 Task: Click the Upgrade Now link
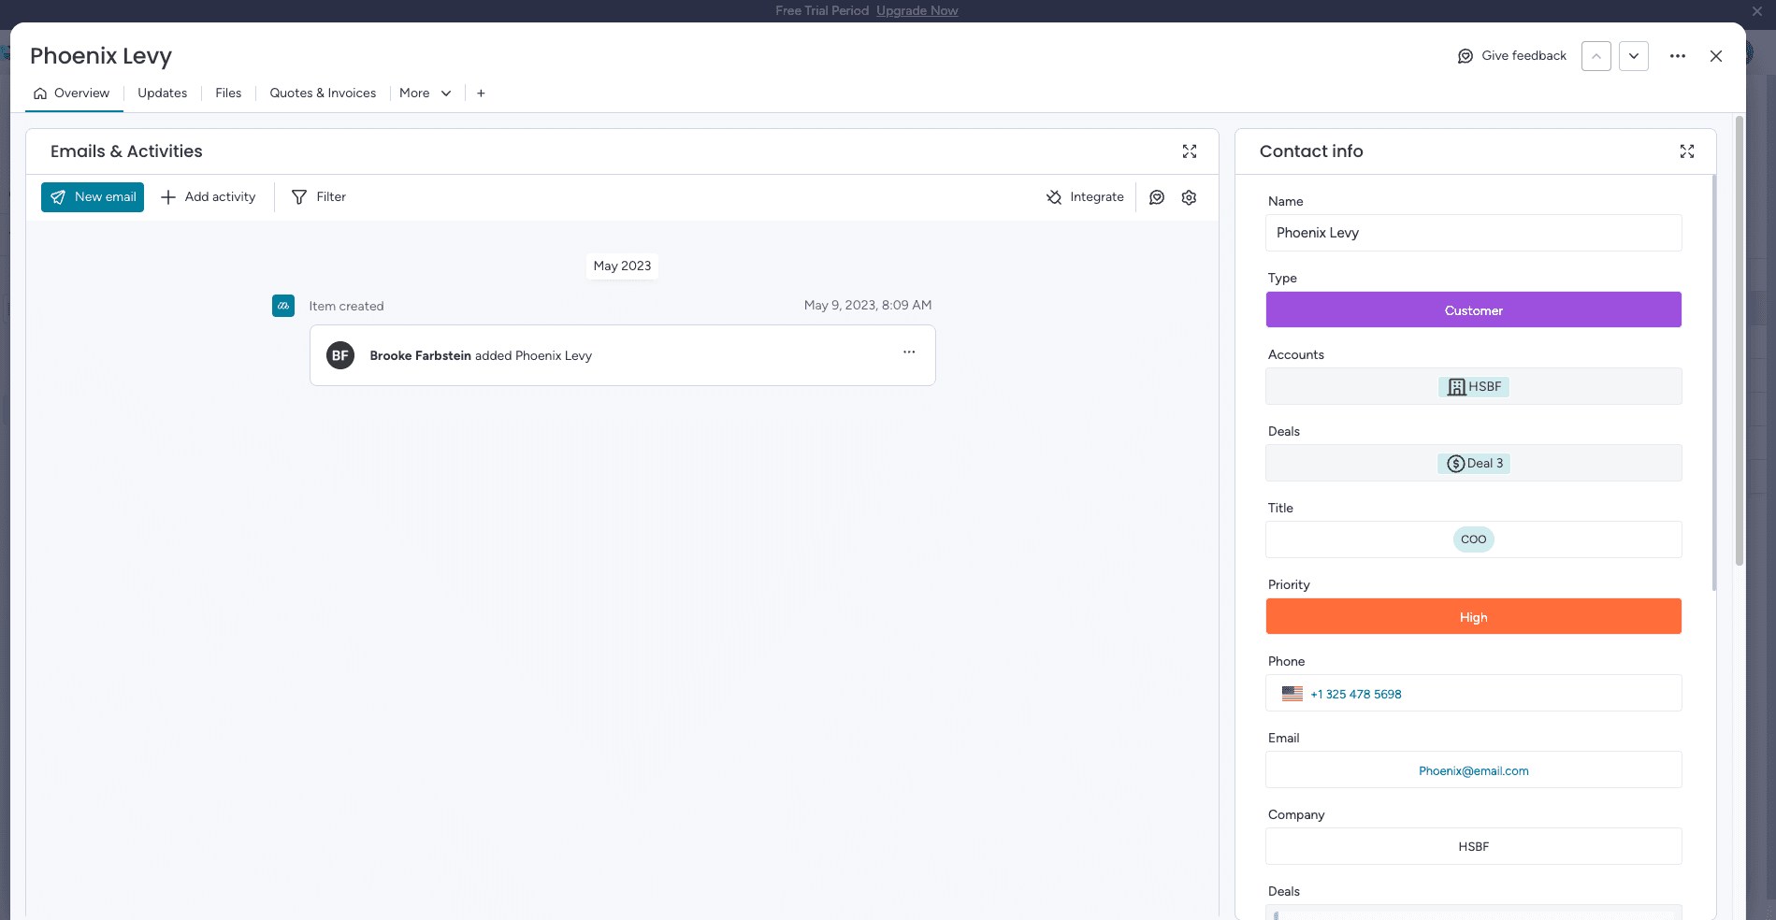[x=917, y=11]
